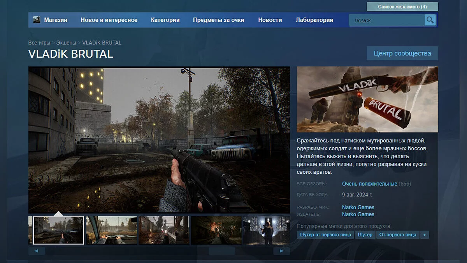This screenshot has height=263, width=467.
Task: Click the screenshot strip scrollbar handle
Action: [222, 251]
